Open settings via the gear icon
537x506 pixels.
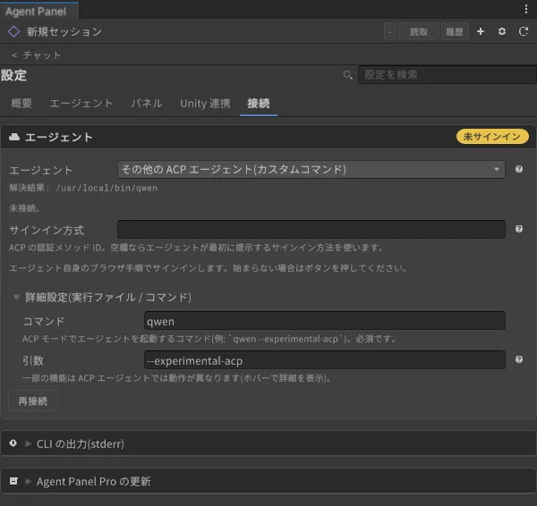pyautogui.click(x=502, y=31)
